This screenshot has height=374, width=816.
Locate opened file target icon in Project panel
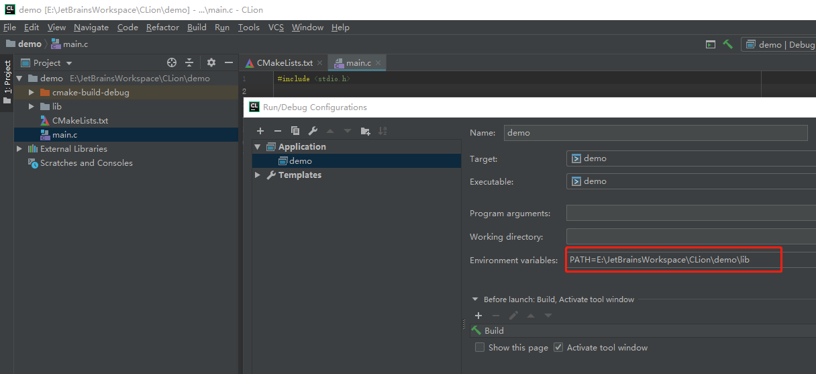[x=172, y=62]
